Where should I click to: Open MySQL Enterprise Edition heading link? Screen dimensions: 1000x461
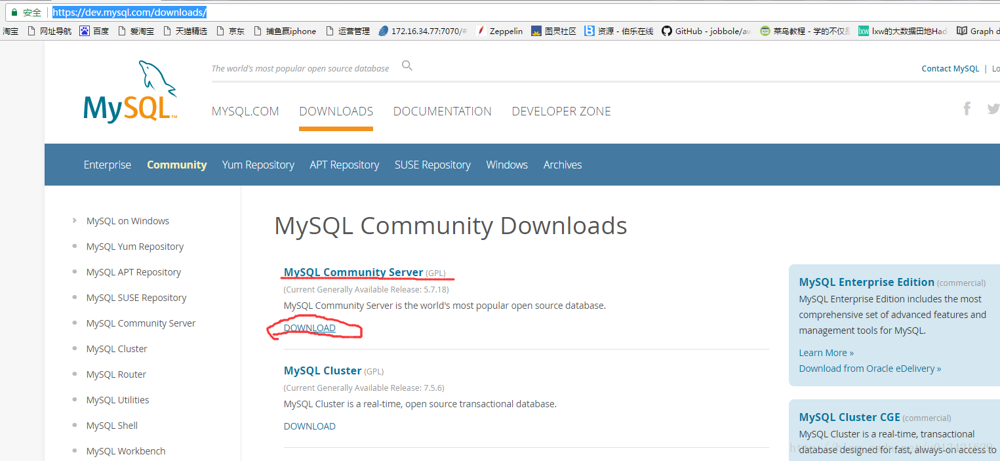pyautogui.click(x=867, y=282)
